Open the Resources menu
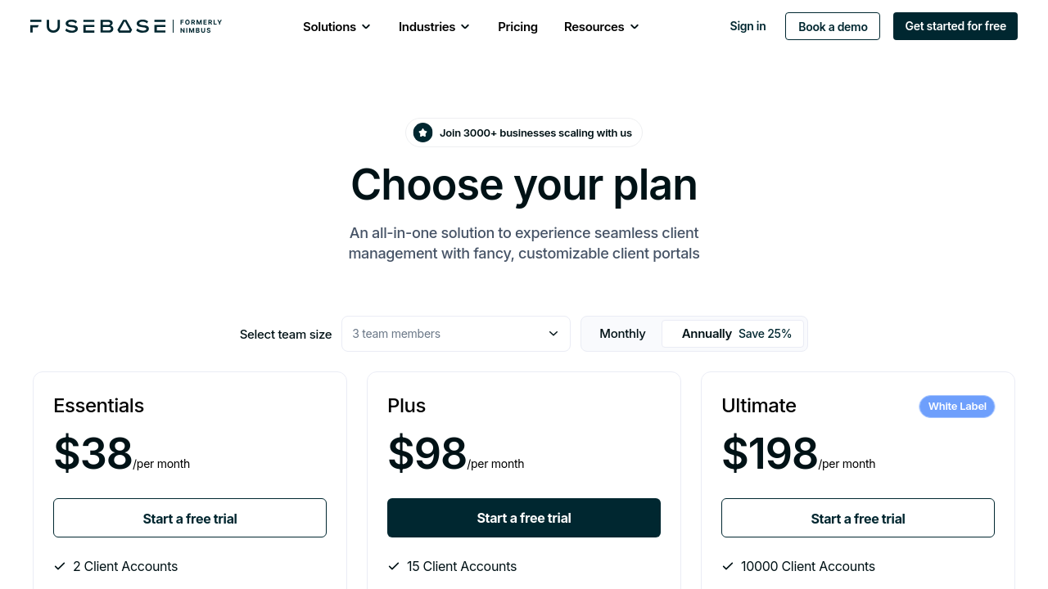This screenshot has height=589, width=1048. [594, 27]
